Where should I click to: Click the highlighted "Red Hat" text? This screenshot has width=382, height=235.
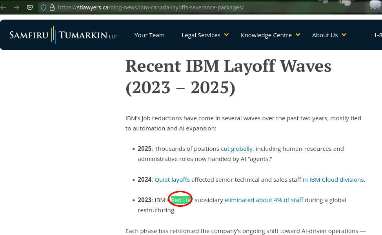tap(180, 200)
